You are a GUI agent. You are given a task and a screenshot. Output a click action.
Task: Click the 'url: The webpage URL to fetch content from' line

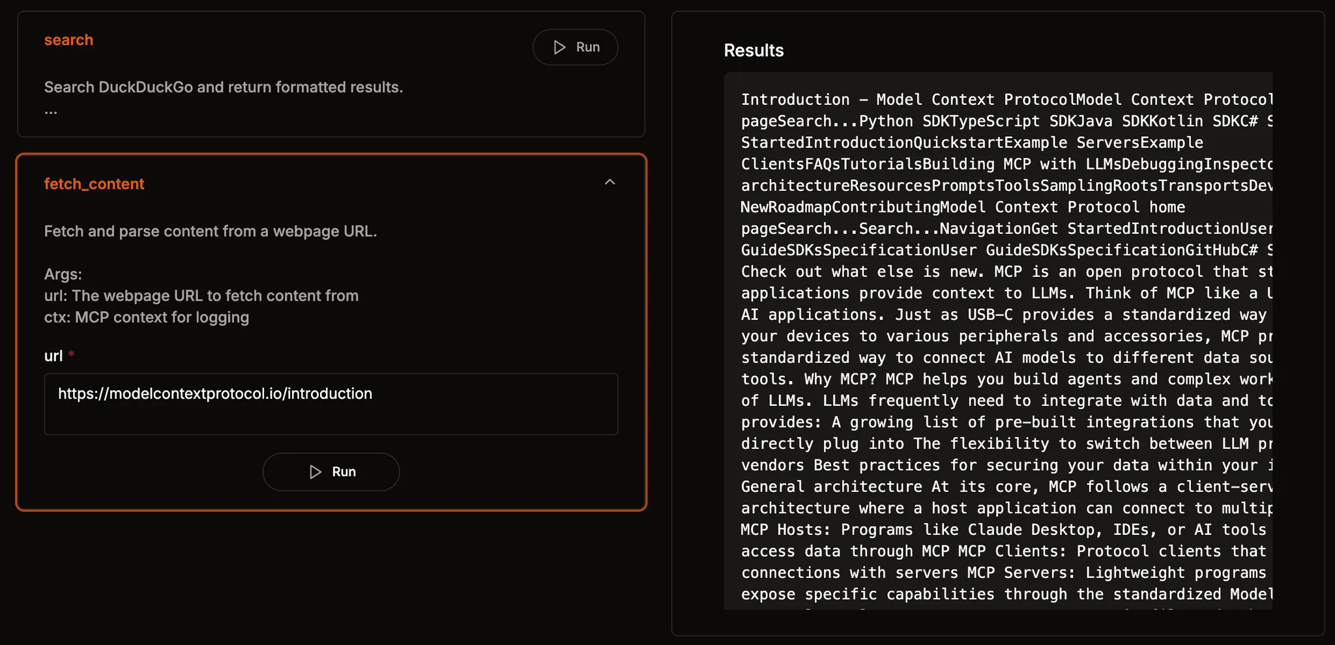201,296
